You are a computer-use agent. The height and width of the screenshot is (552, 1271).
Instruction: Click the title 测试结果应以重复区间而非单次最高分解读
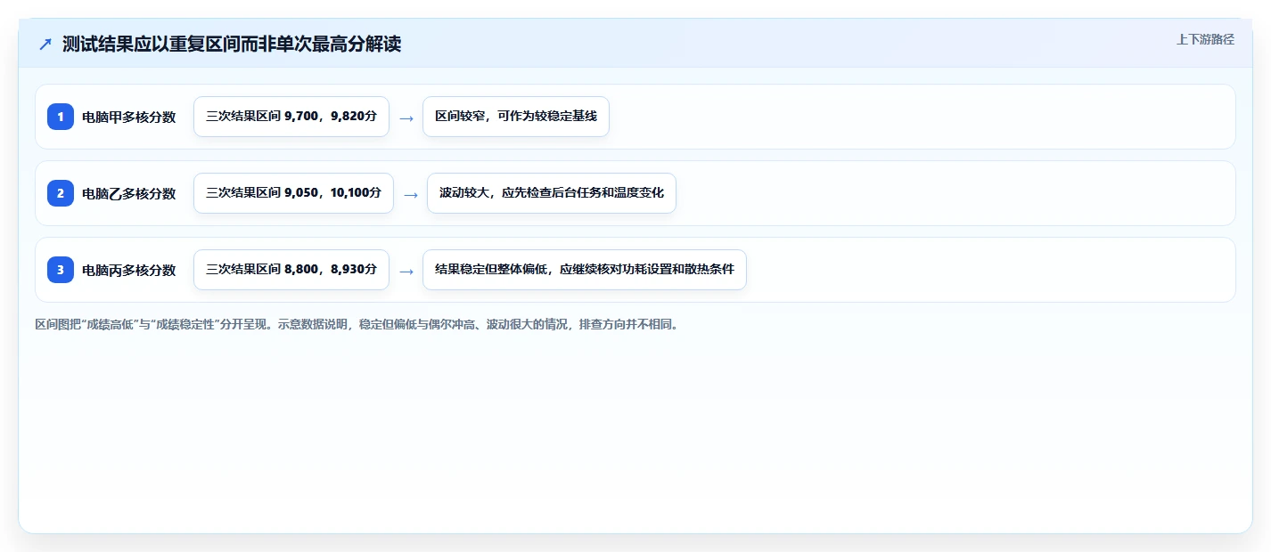point(232,45)
